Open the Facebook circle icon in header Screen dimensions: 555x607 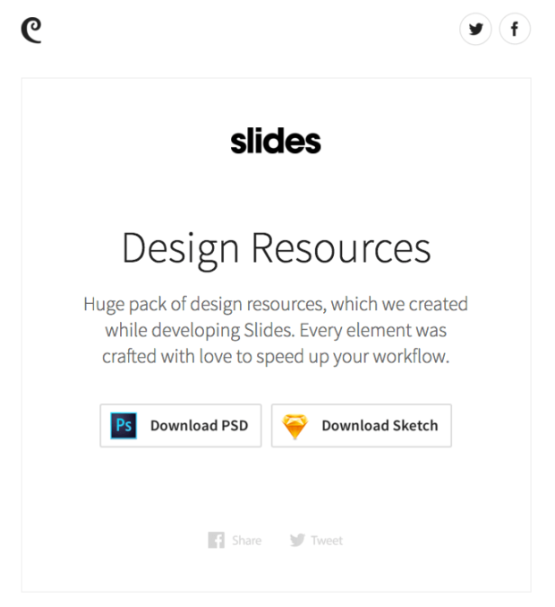(515, 29)
